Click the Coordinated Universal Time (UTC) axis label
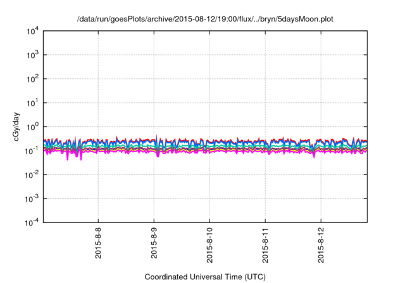This screenshot has height=283, width=405. pyautogui.click(x=206, y=277)
